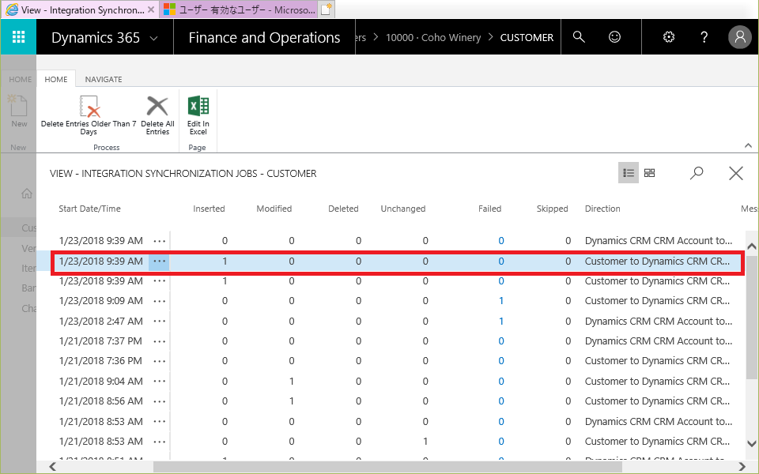Sort by Direction column header

click(x=602, y=209)
